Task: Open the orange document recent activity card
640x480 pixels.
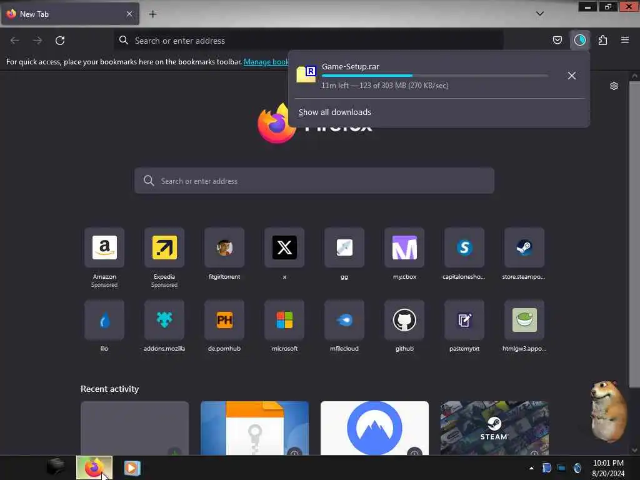Action: pos(255,427)
